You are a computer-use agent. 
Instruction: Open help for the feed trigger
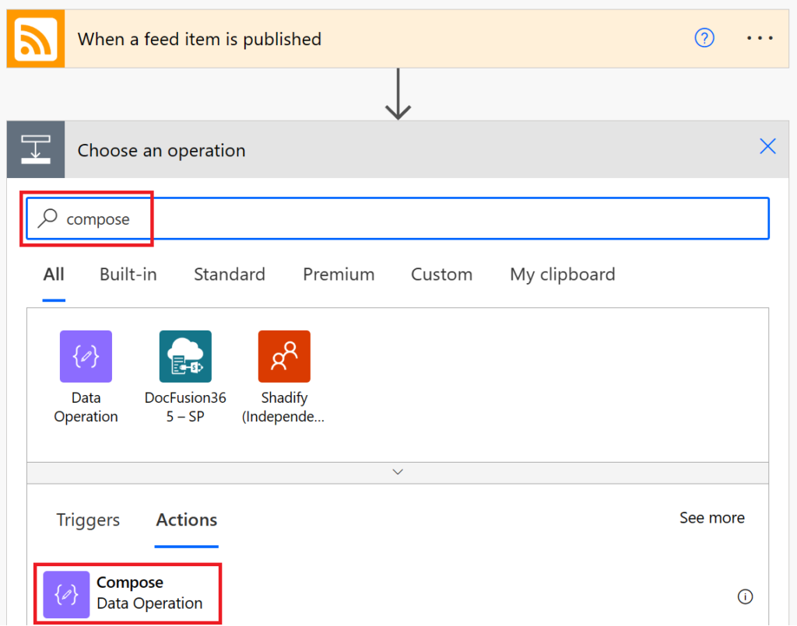pyautogui.click(x=704, y=37)
